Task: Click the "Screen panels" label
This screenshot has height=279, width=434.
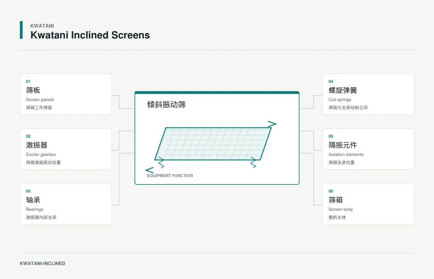Action: click(40, 100)
